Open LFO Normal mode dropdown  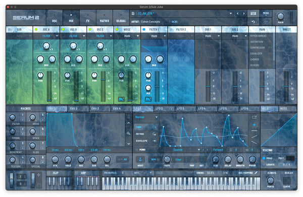tap(146, 117)
